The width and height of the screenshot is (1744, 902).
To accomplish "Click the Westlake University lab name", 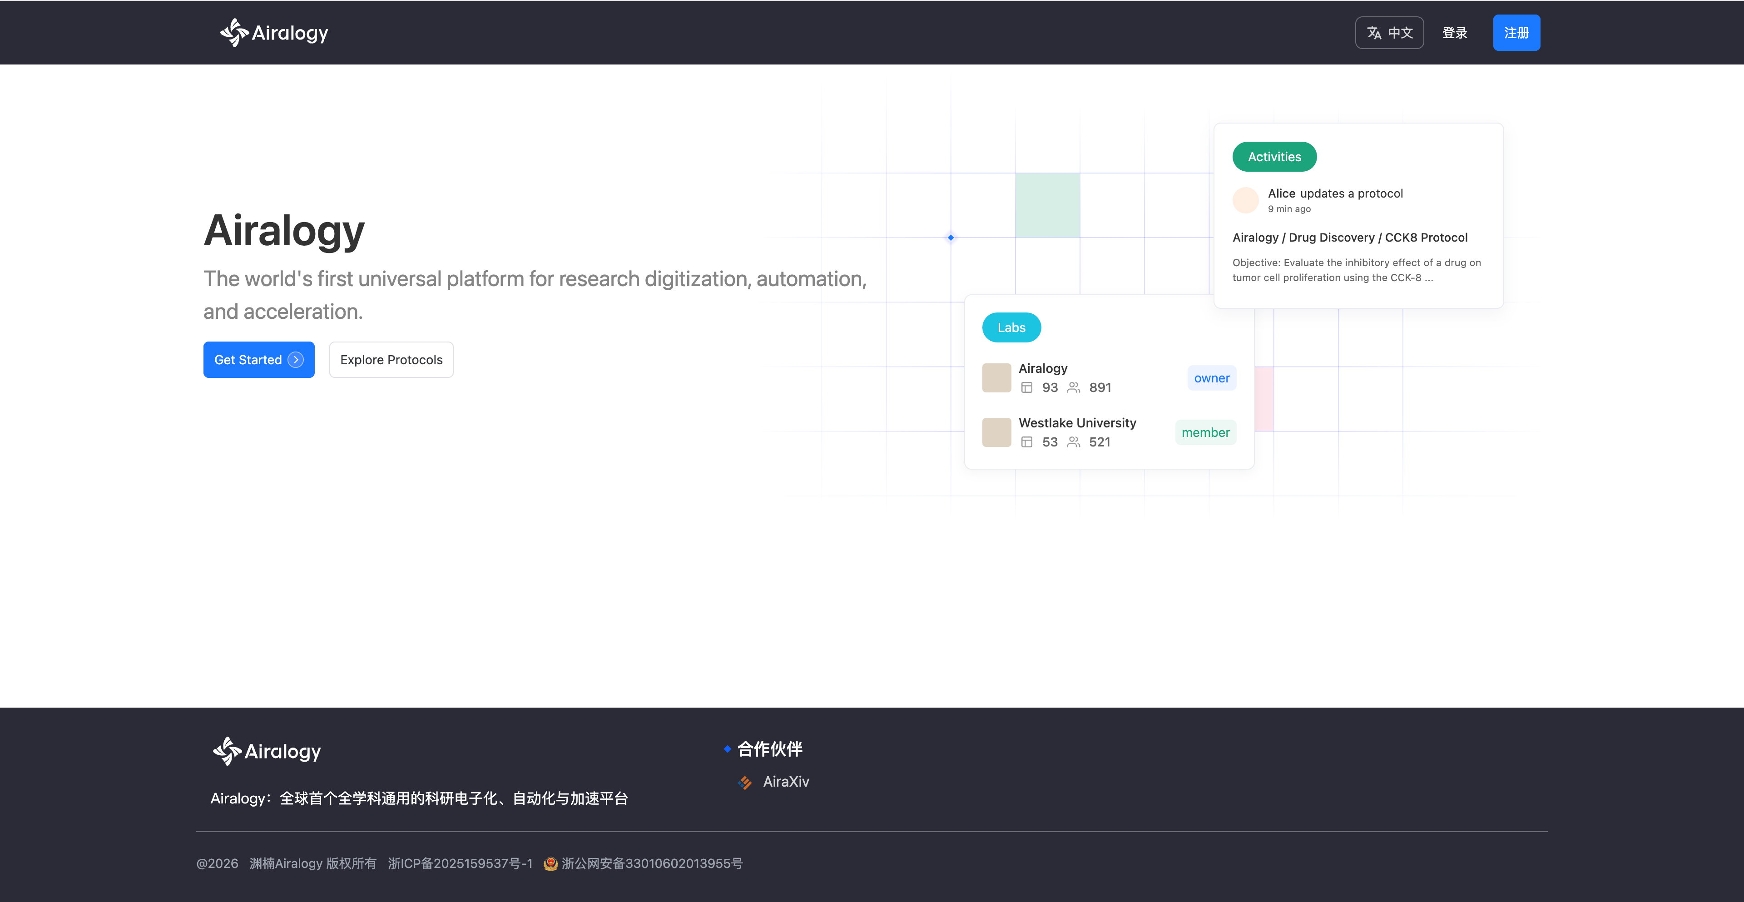I will point(1078,423).
